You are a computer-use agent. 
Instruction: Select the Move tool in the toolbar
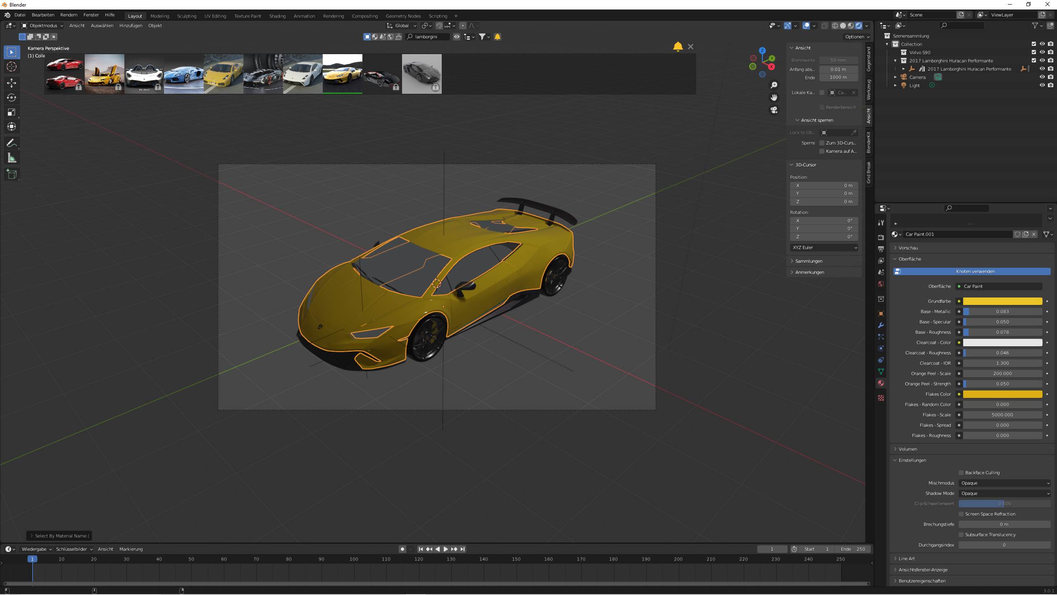coord(12,83)
